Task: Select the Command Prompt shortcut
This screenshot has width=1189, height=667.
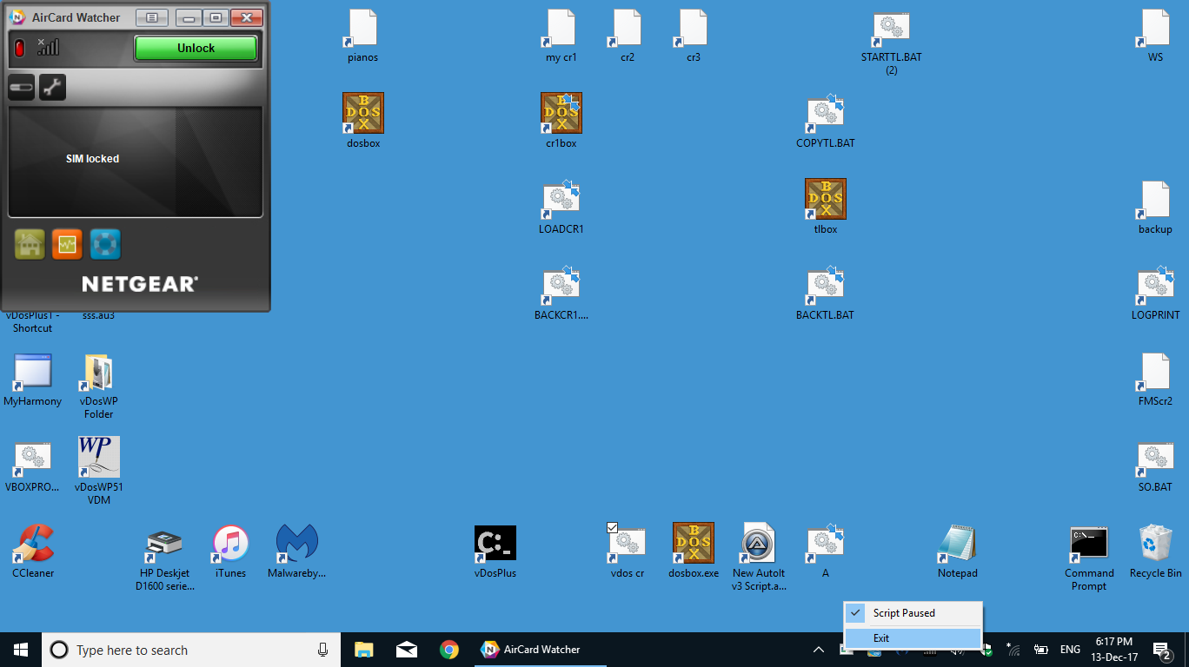Action: (x=1089, y=557)
